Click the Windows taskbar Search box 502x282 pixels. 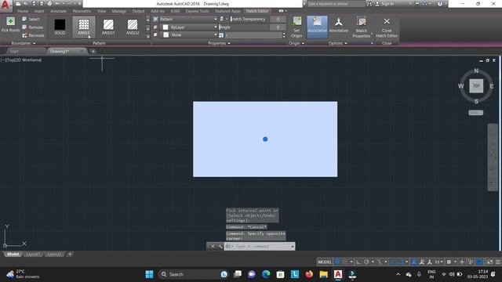coord(194,274)
